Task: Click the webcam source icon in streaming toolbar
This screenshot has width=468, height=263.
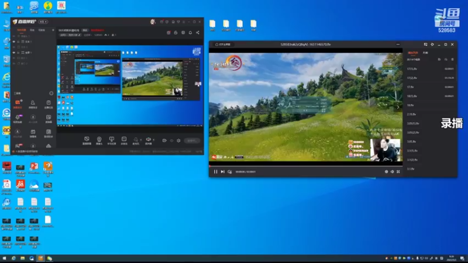Action: pyautogui.click(x=99, y=139)
